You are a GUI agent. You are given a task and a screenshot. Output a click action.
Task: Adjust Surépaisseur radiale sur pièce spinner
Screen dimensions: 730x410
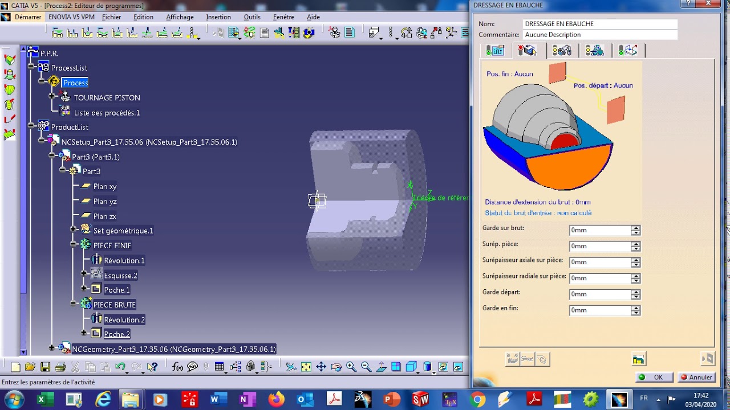tap(636, 278)
